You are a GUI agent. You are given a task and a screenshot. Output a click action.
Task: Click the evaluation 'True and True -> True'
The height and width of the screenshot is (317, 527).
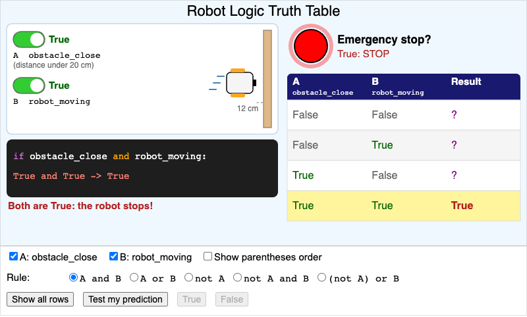(x=71, y=176)
